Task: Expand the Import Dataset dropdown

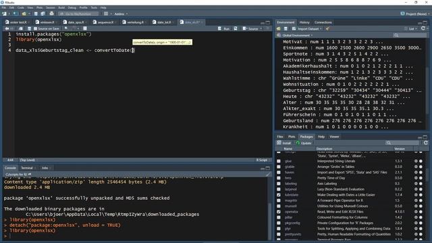Action: coord(309,28)
